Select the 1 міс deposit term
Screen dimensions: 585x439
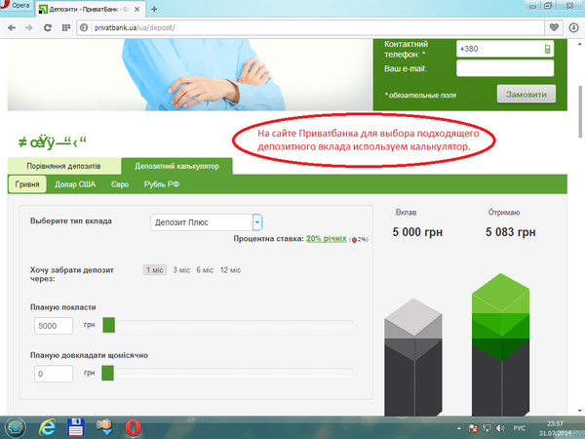coord(154,270)
